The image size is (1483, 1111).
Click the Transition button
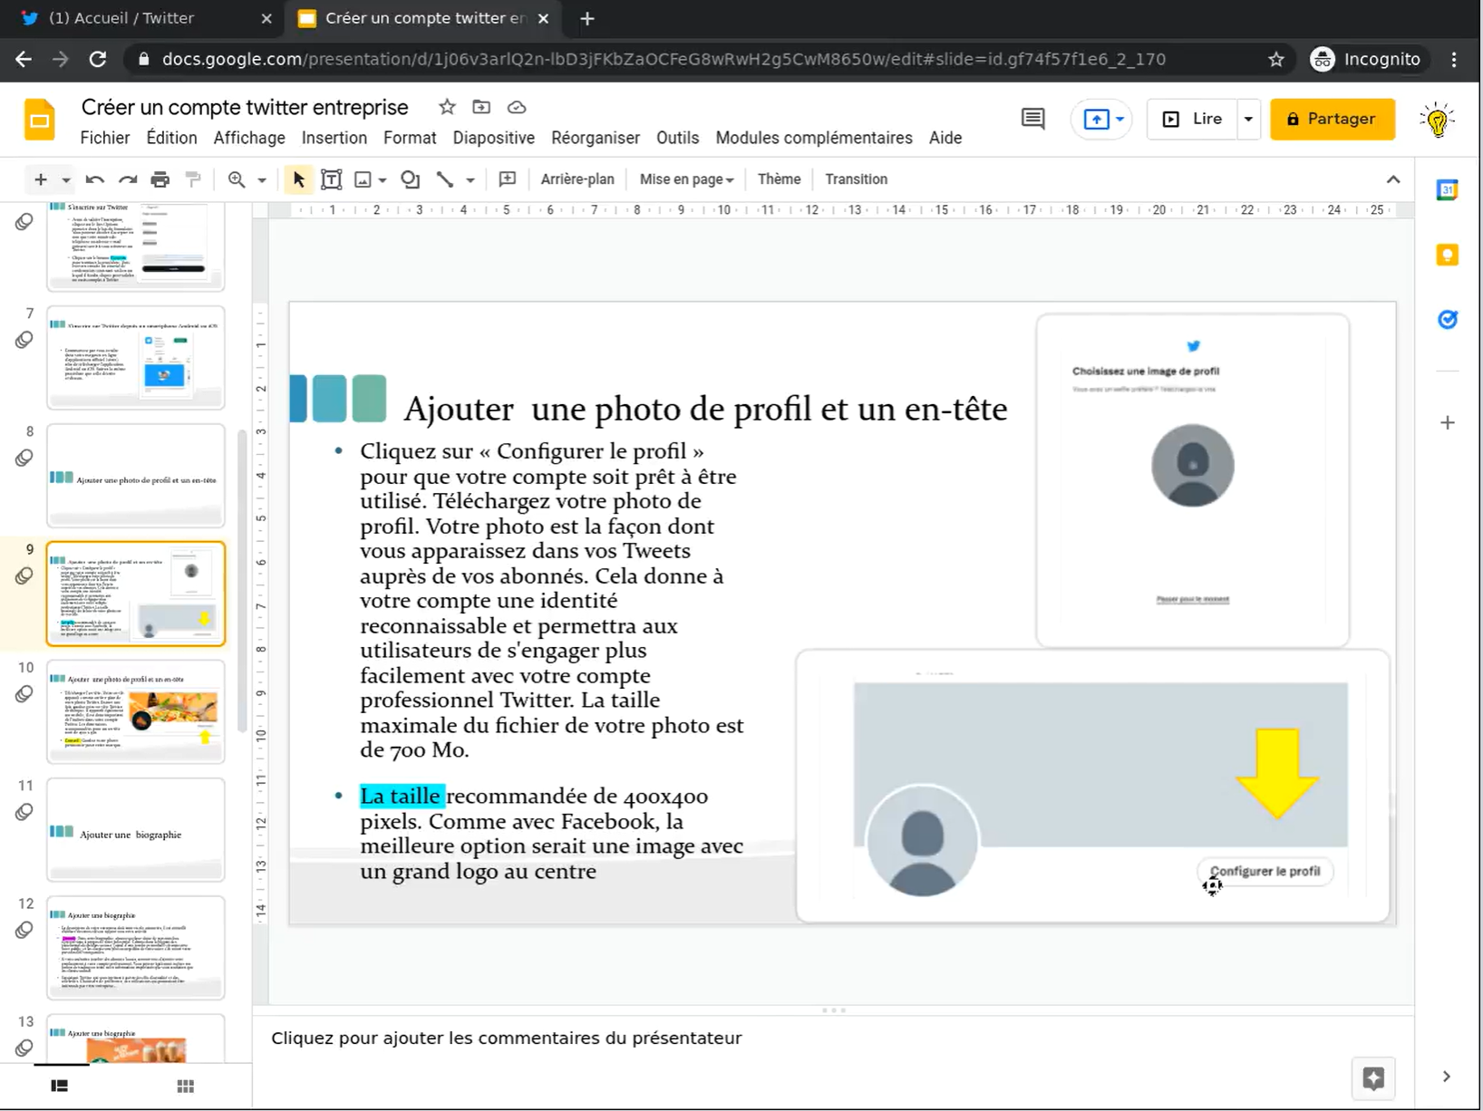click(856, 179)
